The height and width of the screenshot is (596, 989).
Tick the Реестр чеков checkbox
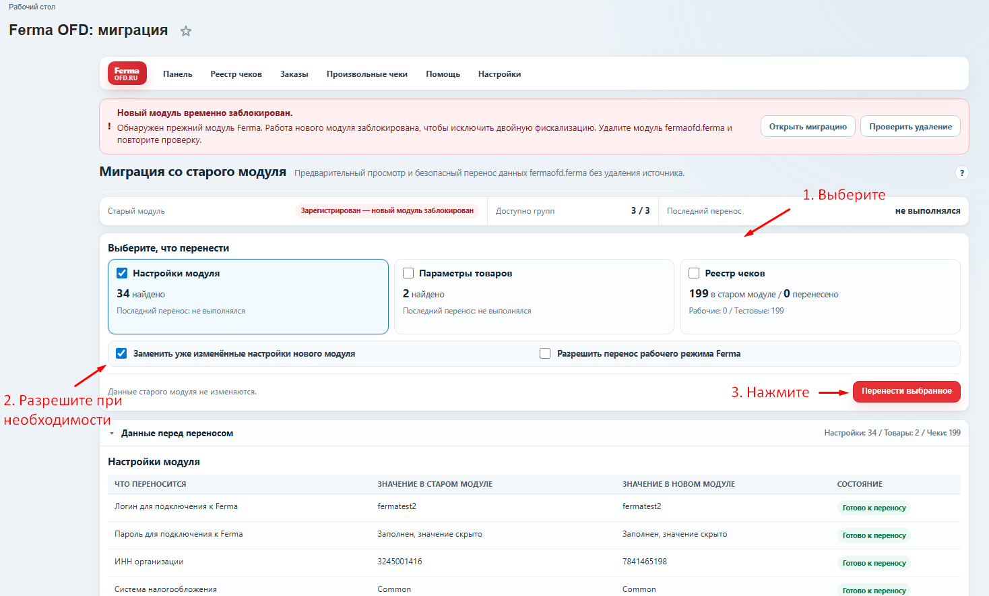(694, 273)
